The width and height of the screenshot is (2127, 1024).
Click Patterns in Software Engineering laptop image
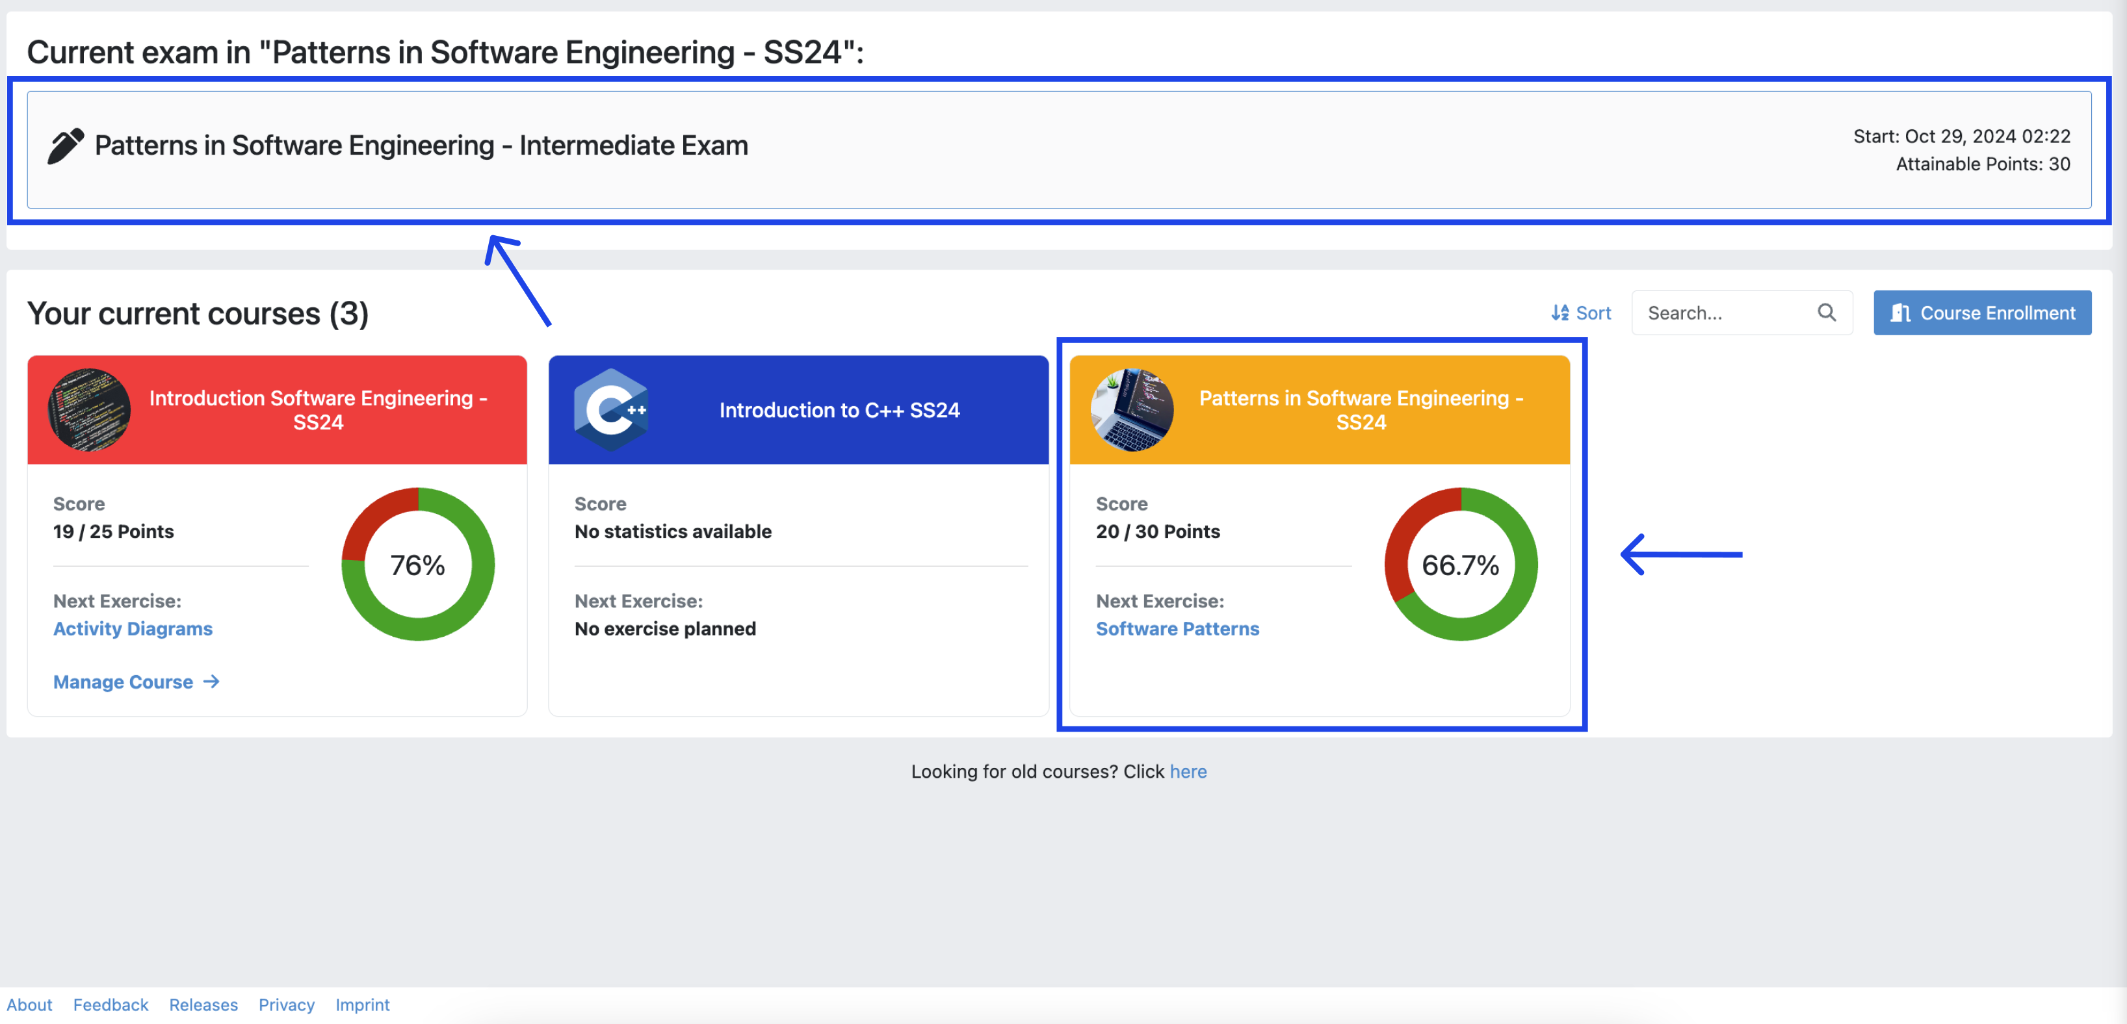click(x=1131, y=409)
